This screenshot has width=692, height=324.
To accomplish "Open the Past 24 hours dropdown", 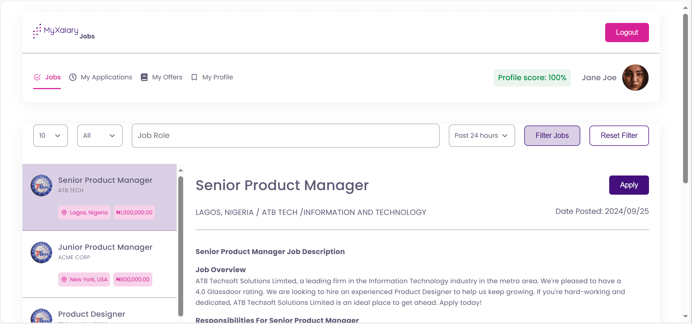I will pos(482,136).
